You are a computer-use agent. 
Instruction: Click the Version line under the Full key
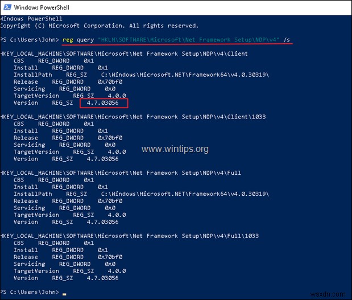[x=66, y=222]
